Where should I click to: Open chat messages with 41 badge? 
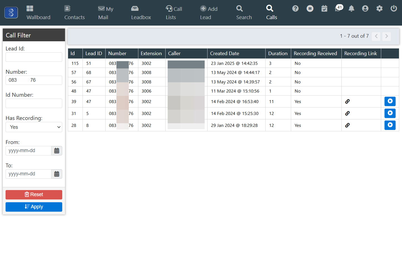click(x=339, y=8)
